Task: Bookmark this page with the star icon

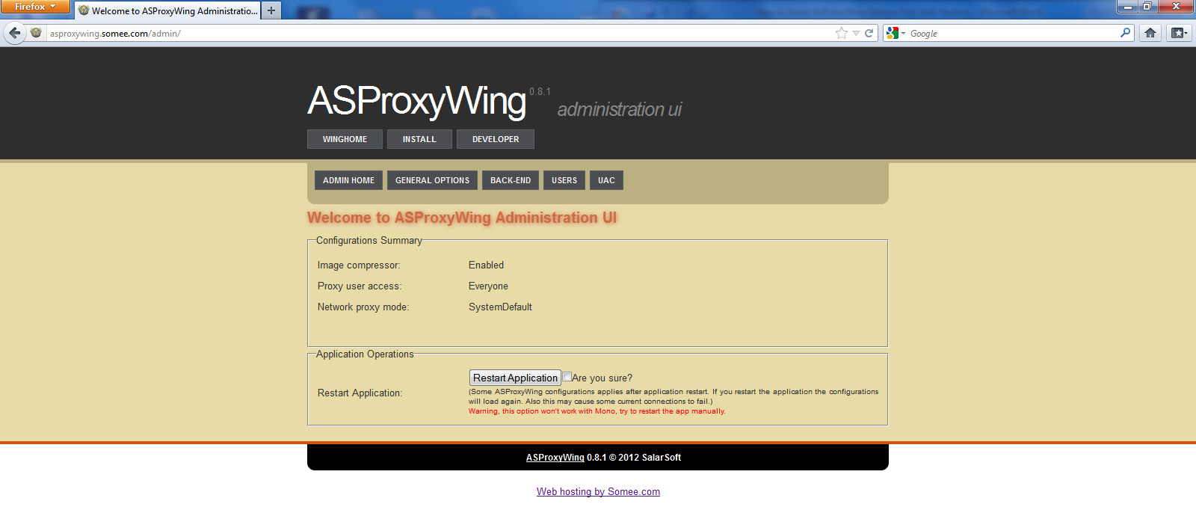Action: point(842,33)
